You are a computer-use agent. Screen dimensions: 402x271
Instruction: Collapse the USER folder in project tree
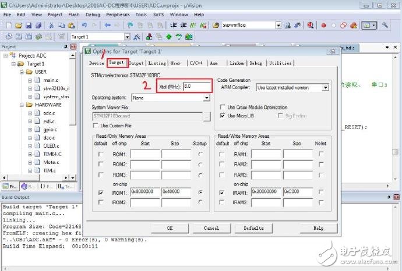pyautogui.click(x=22, y=72)
